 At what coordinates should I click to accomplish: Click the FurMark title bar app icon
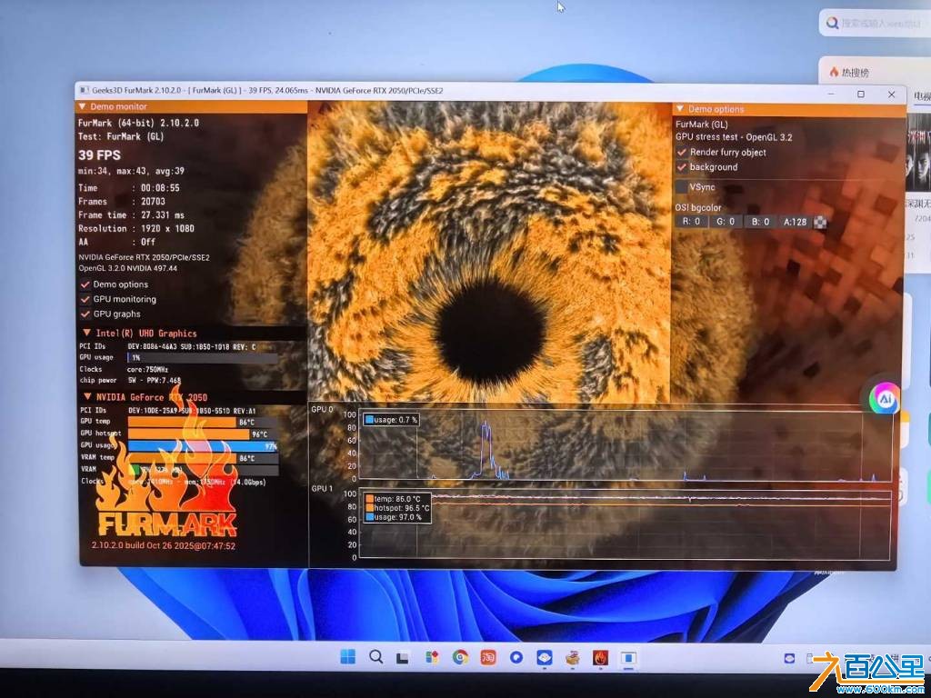[x=84, y=90]
